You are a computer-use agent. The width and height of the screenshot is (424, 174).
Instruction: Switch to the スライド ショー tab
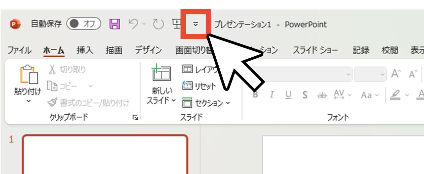tap(315, 50)
